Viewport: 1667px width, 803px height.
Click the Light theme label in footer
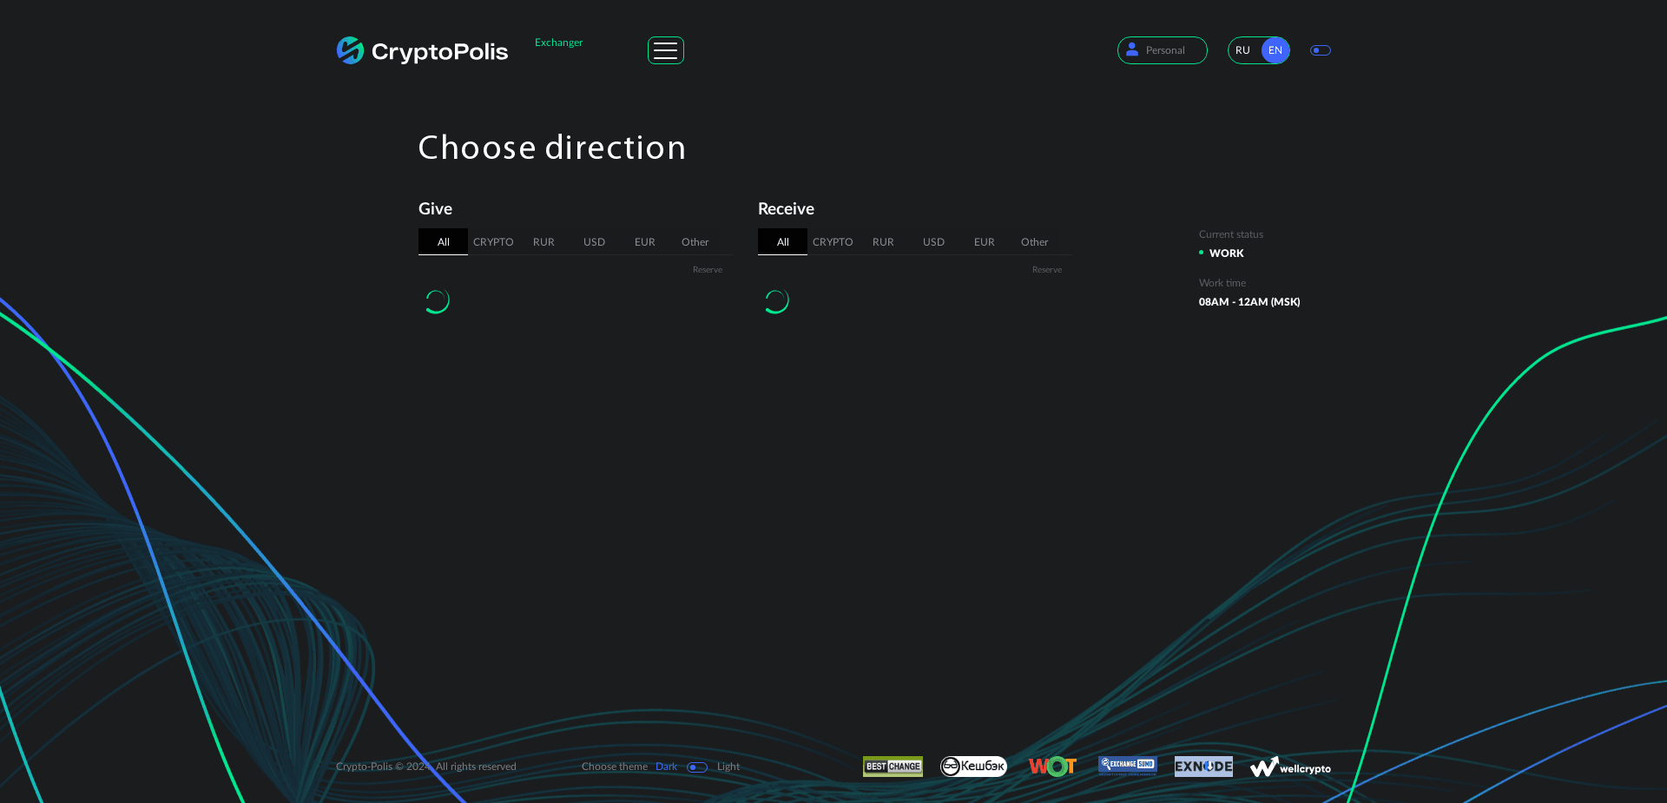(728, 767)
